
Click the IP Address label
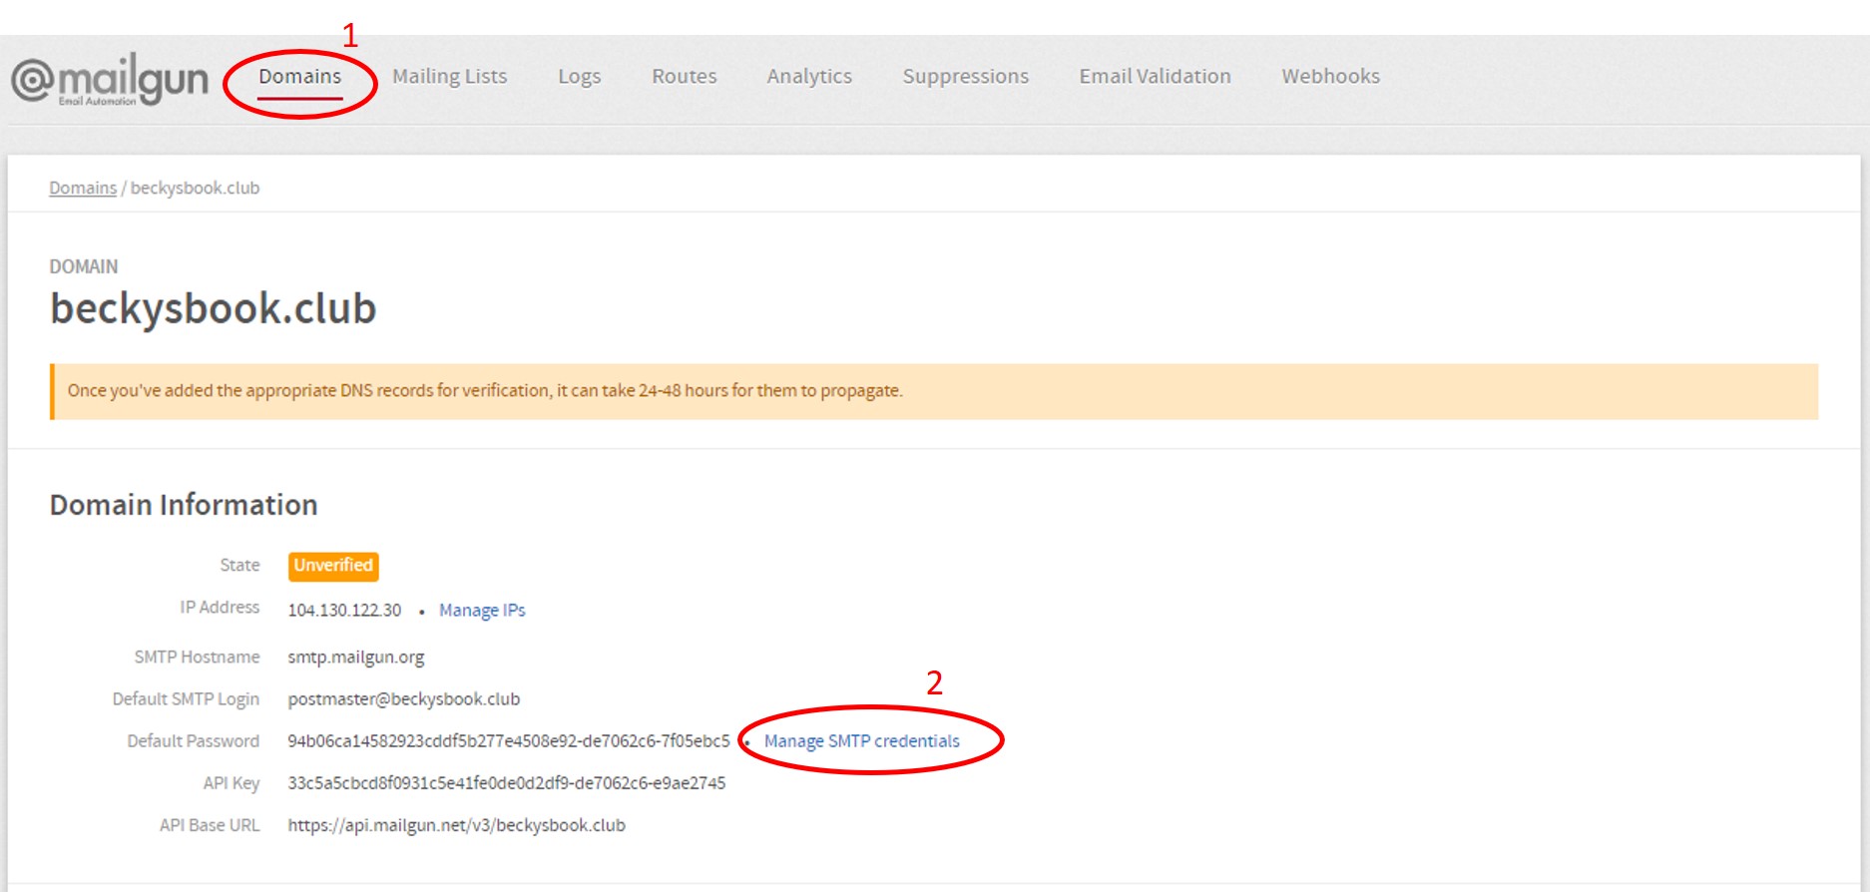coord(220,607)
